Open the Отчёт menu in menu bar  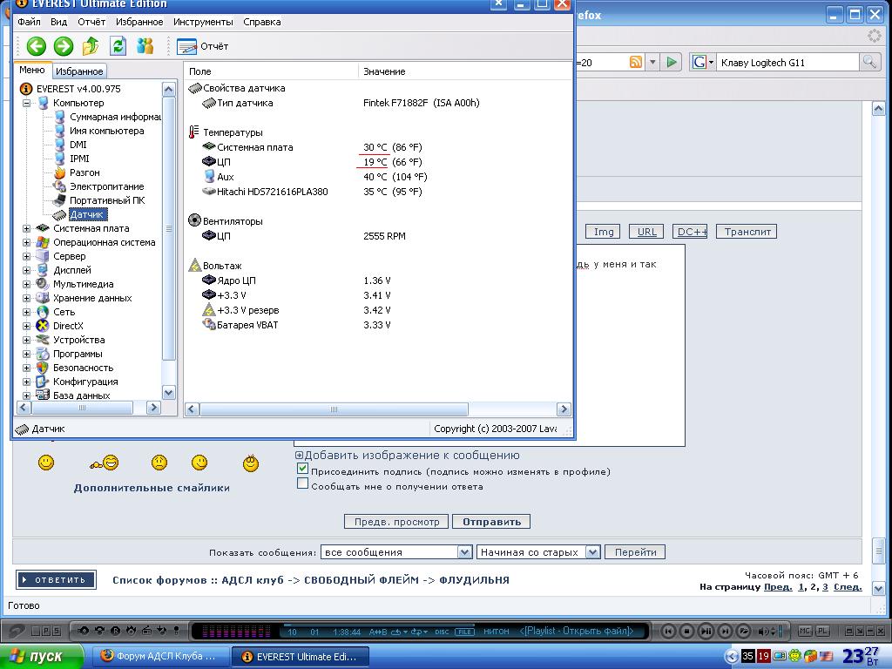click(x=91, y=22)
